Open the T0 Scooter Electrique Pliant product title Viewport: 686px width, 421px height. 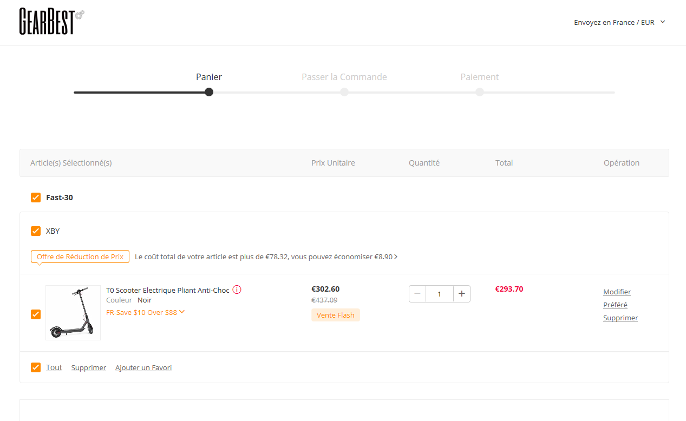pos(168,290)
